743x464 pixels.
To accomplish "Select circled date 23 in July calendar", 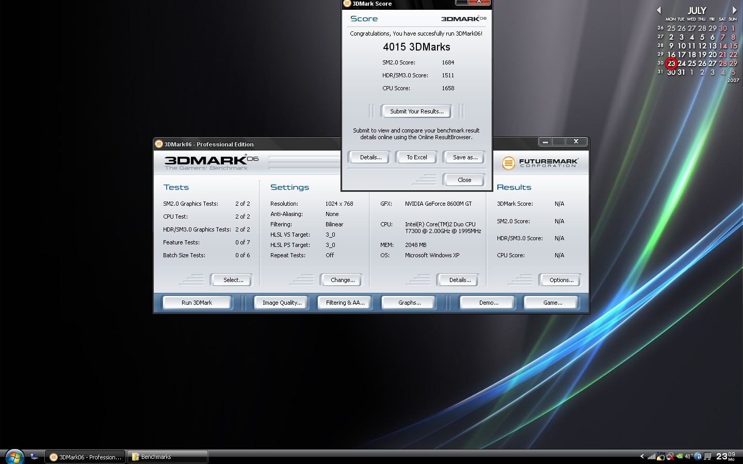I will (671, 63).
